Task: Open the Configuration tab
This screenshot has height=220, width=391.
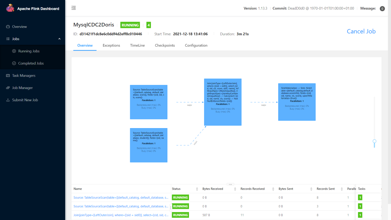Action: [196, 45]
